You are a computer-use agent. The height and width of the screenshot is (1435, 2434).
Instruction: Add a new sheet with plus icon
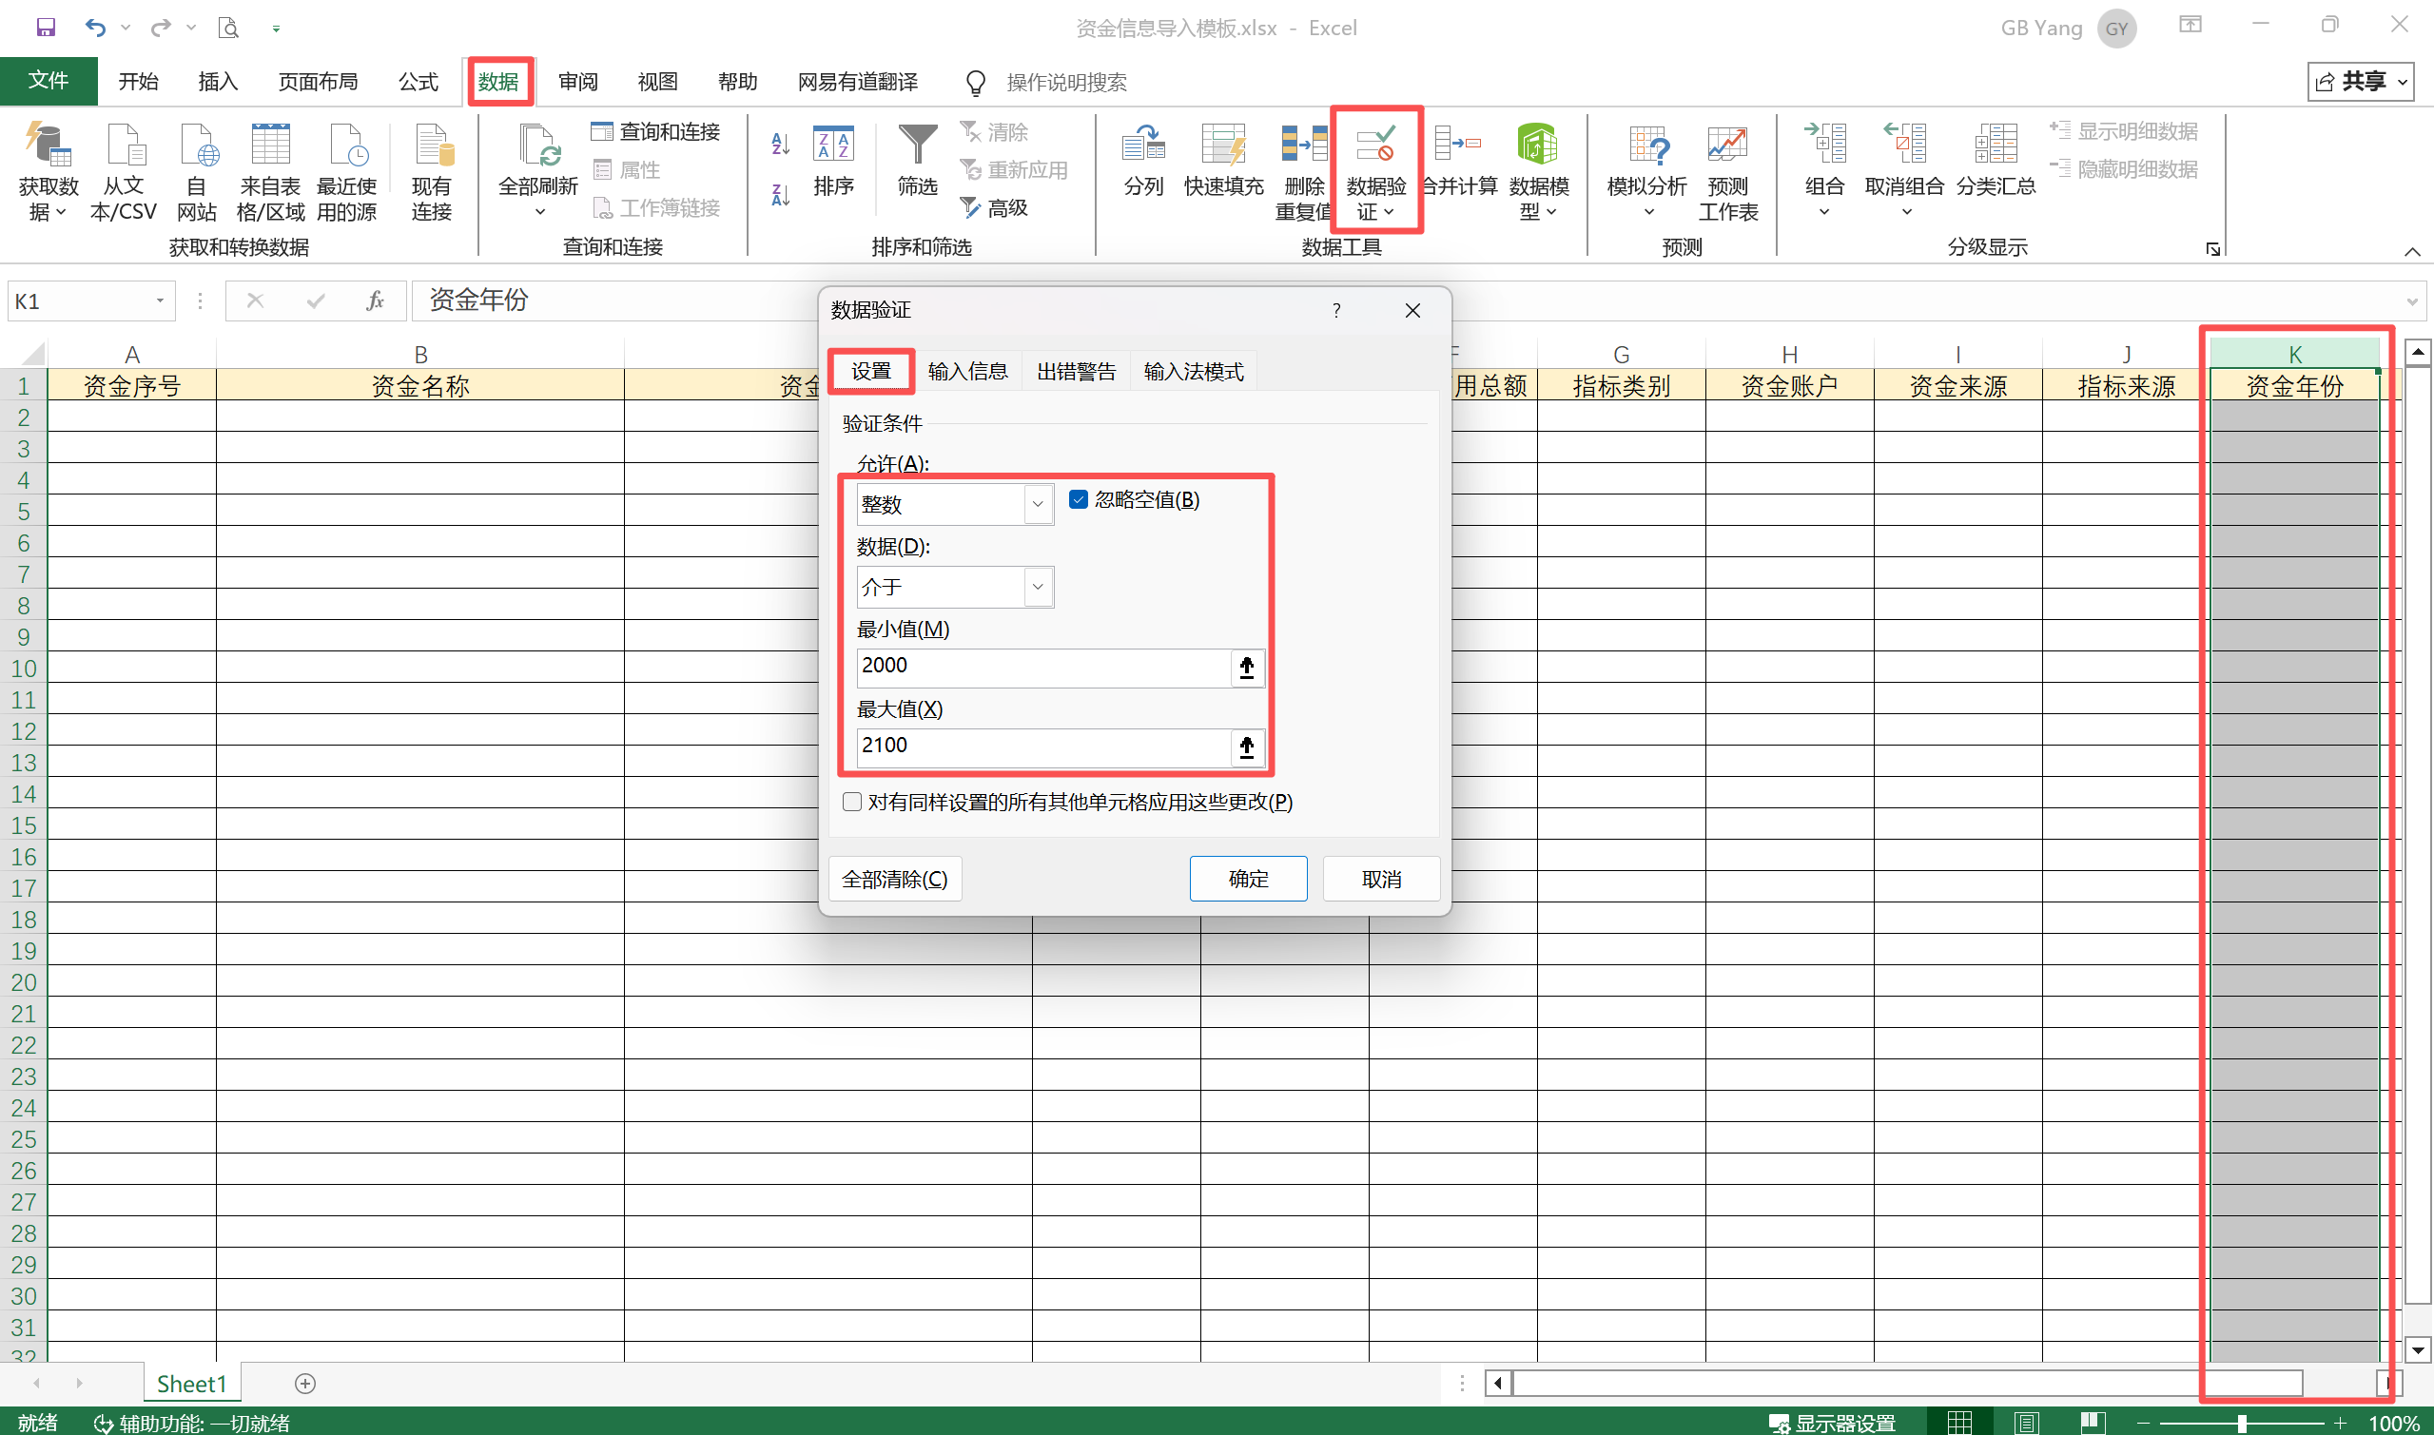point(305,1383)
